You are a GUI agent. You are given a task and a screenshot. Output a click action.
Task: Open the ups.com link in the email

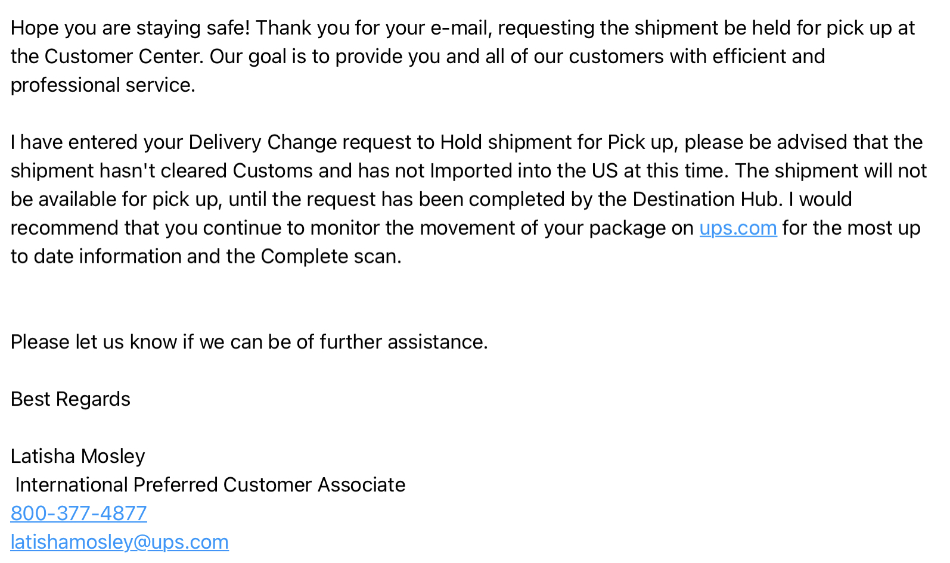(738, 228)
